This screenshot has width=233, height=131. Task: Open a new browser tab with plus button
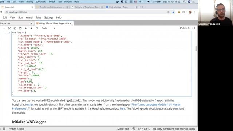pyautogui.click(x=142, y=7)
